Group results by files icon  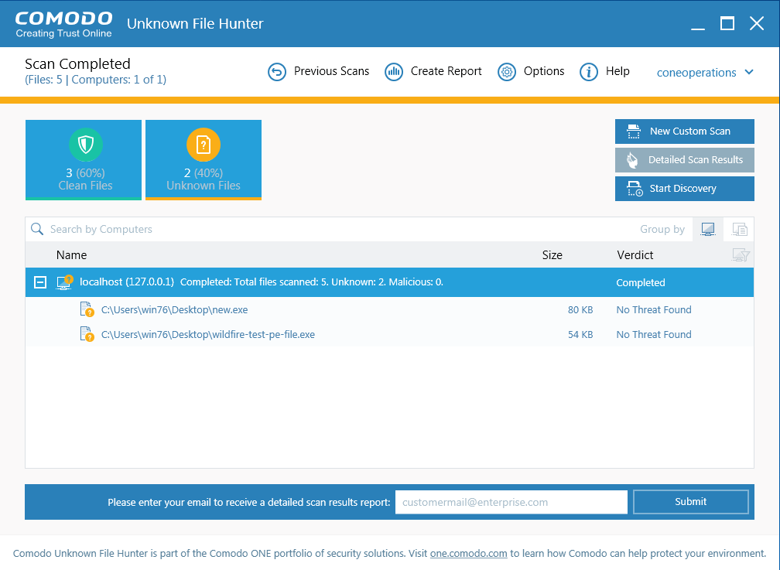(740, 229)
